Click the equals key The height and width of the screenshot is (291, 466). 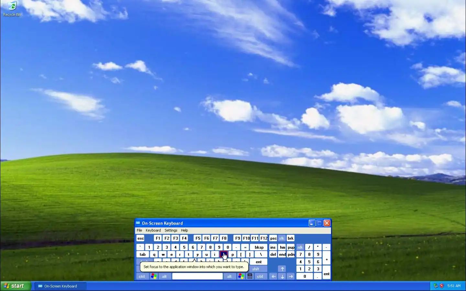point(245,247)
